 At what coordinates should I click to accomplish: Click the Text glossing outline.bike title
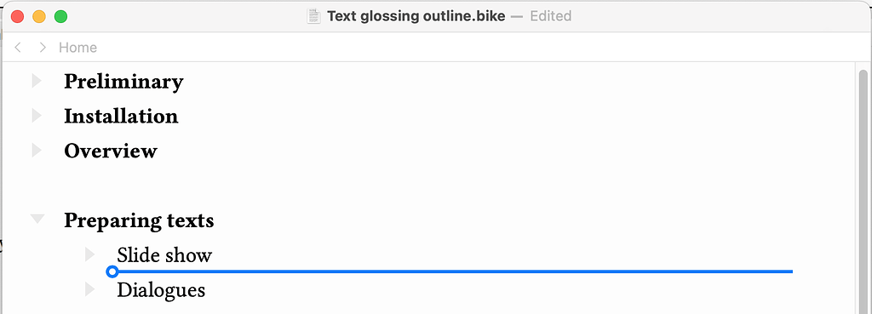[416, 16]
